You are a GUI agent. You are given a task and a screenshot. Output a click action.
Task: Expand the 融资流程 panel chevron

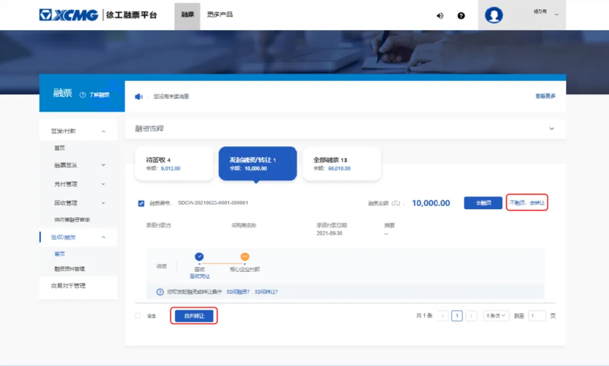coord(551,129)
